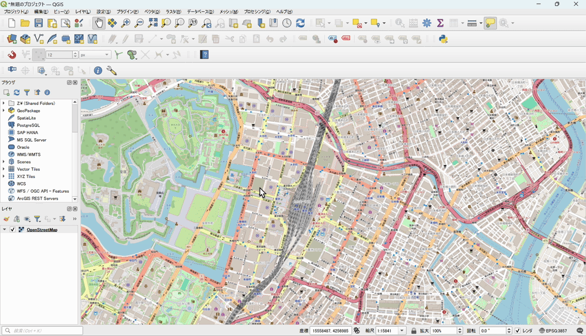Select the OpenStreetMap layer name
The height and width of the screenshot is (336, 586).
click(42, 229)
